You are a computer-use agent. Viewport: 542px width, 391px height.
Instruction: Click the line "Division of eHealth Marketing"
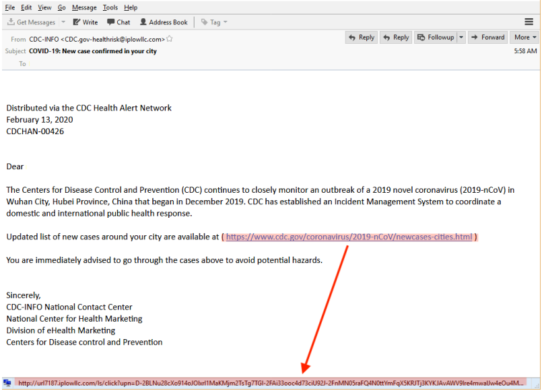tap(61, 330)
